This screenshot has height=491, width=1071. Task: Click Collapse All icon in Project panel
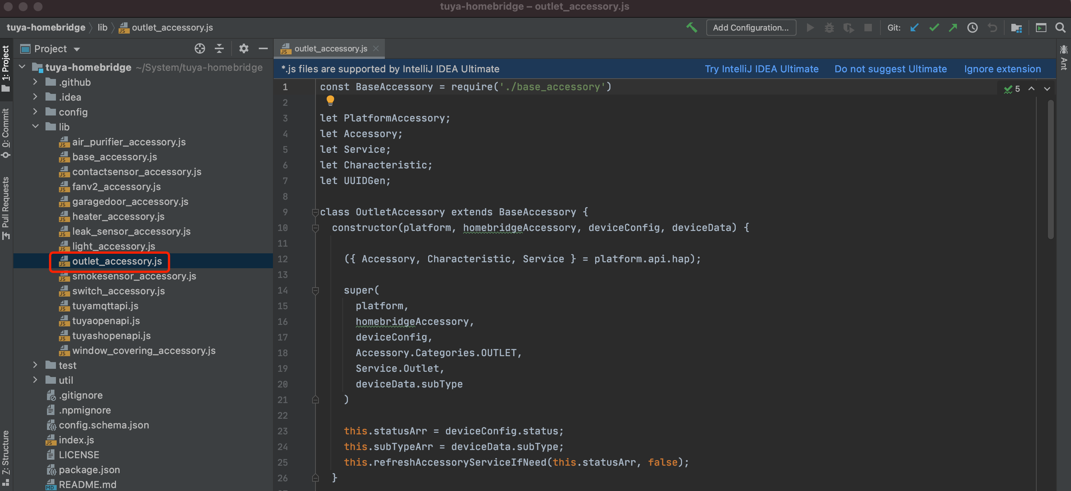pyautogui.click(x=219, y=48)
